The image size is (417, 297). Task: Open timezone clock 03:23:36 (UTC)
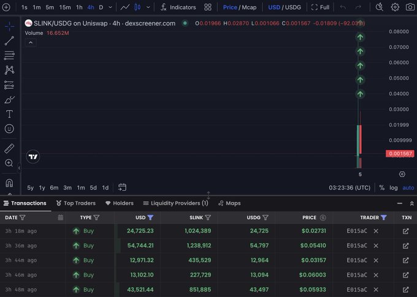pyautogui.click(x=350, y=188)
